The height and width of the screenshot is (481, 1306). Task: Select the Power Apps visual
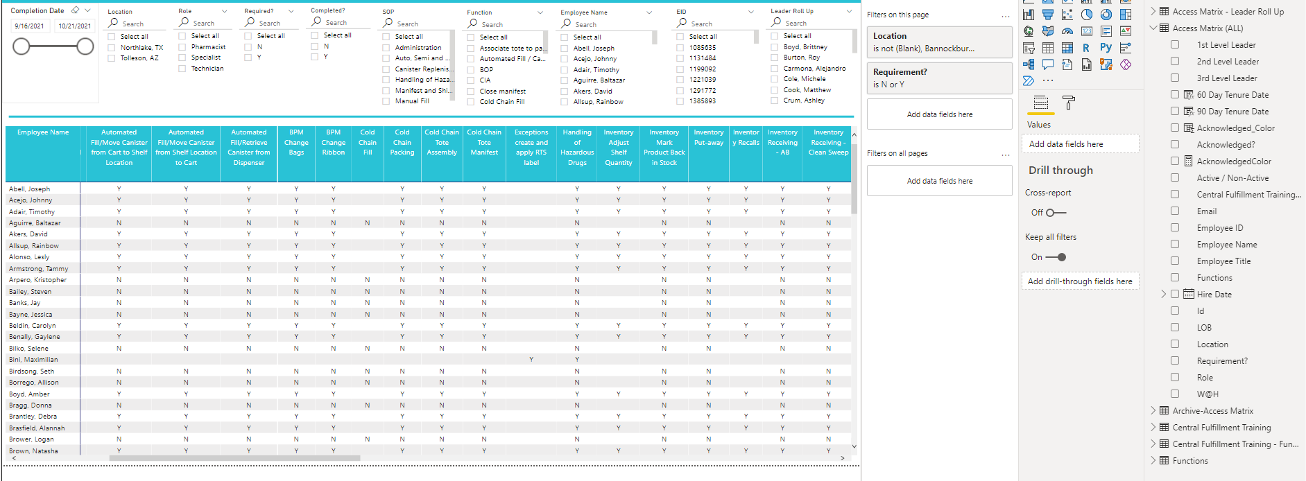[x=1126, y=64]
